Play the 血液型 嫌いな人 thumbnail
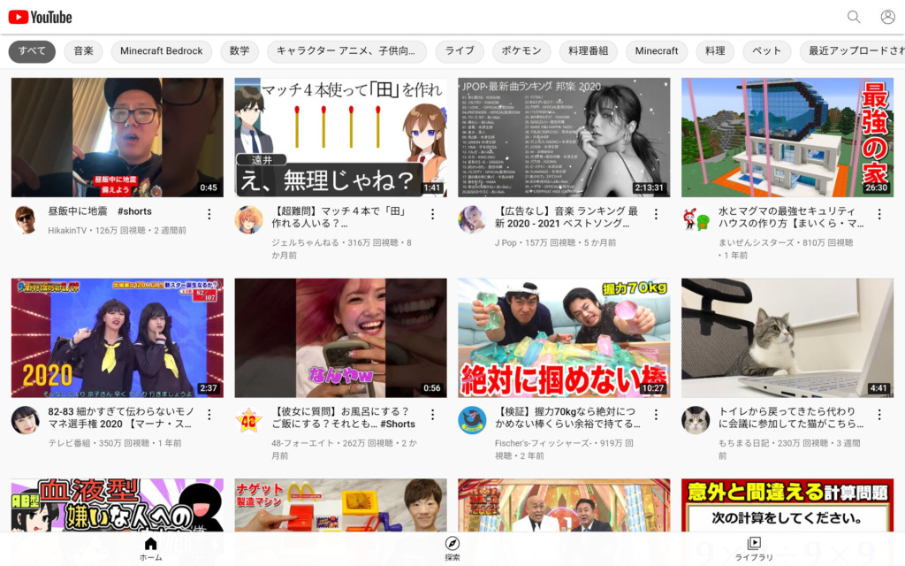Viewport: 905px width, 566px height. click(118, 505)
